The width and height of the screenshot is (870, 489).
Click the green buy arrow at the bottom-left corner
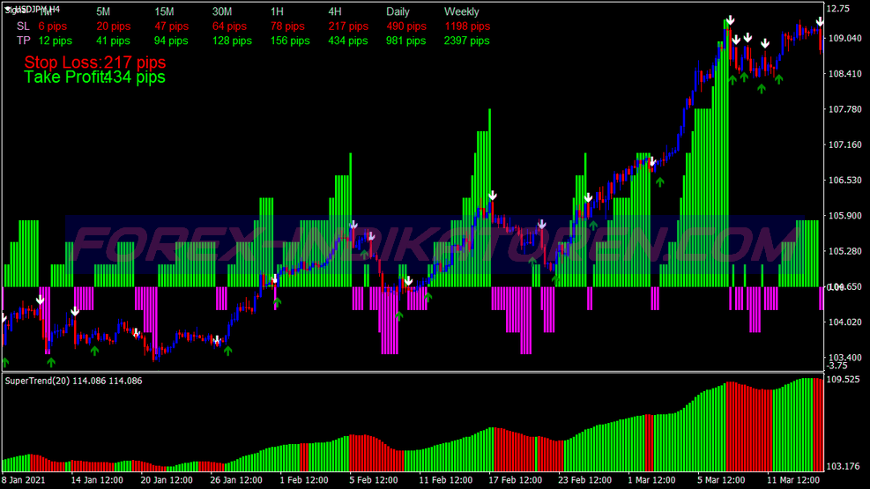tap(5, 361)
